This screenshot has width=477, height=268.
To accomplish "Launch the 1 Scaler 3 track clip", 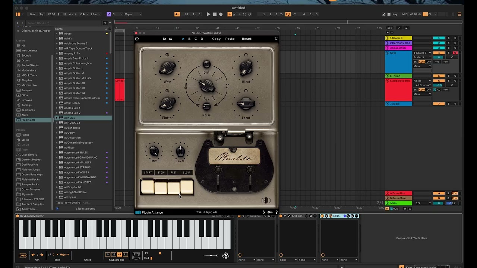I will (388, 38).
